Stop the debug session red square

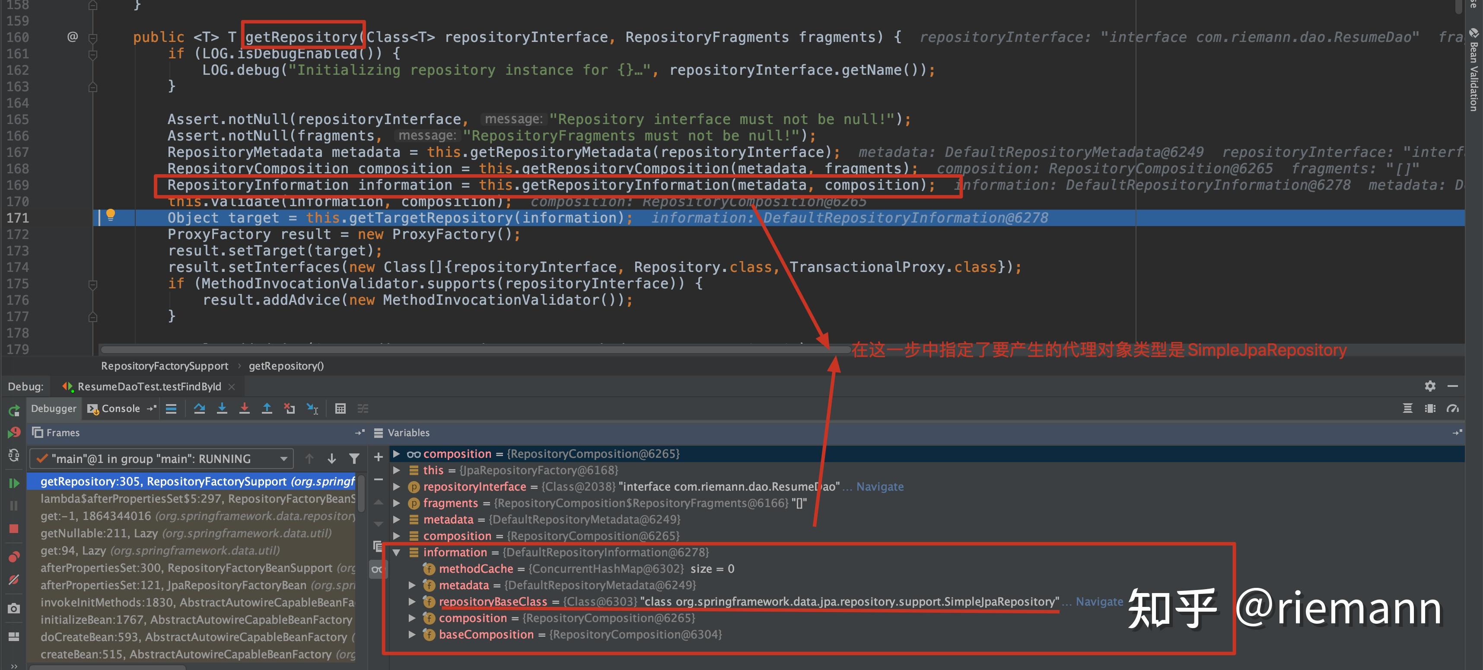(14, 529)
